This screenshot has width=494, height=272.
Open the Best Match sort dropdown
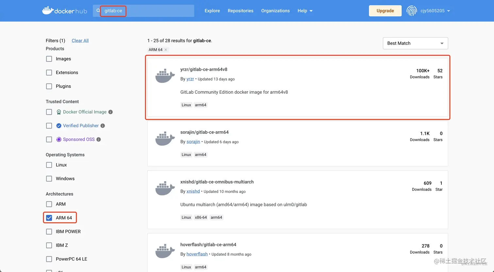(x=415, y=43)
